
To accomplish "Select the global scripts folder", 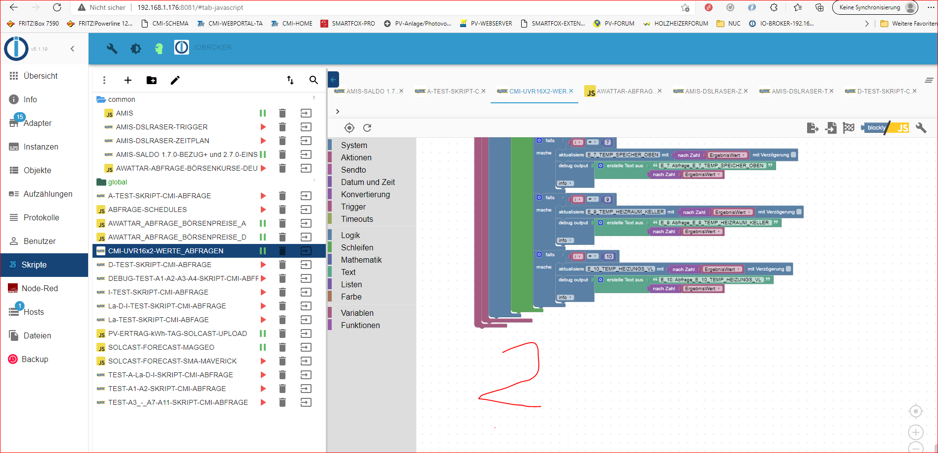I will (x=117, y=182).
